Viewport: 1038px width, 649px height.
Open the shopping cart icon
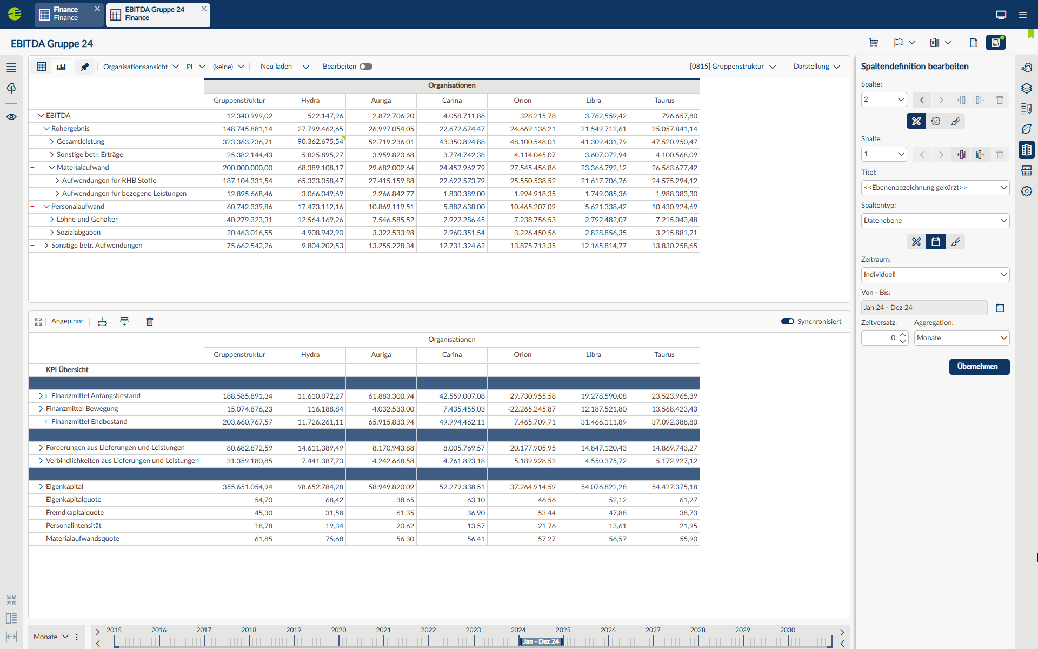tap(874, 43)
